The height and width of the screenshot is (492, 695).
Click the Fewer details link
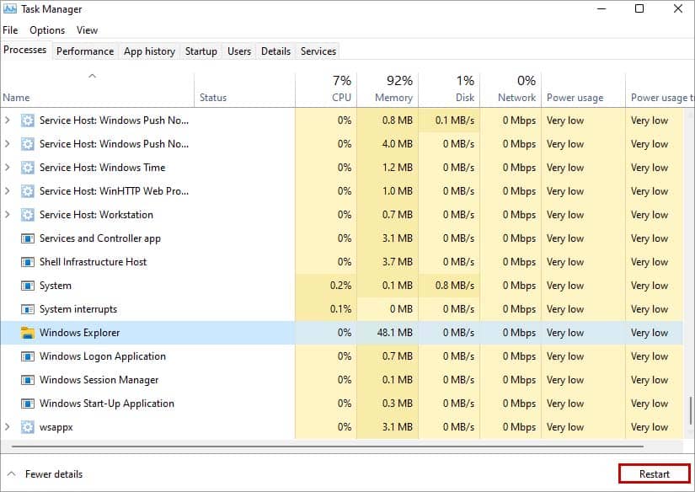(54, 474)
